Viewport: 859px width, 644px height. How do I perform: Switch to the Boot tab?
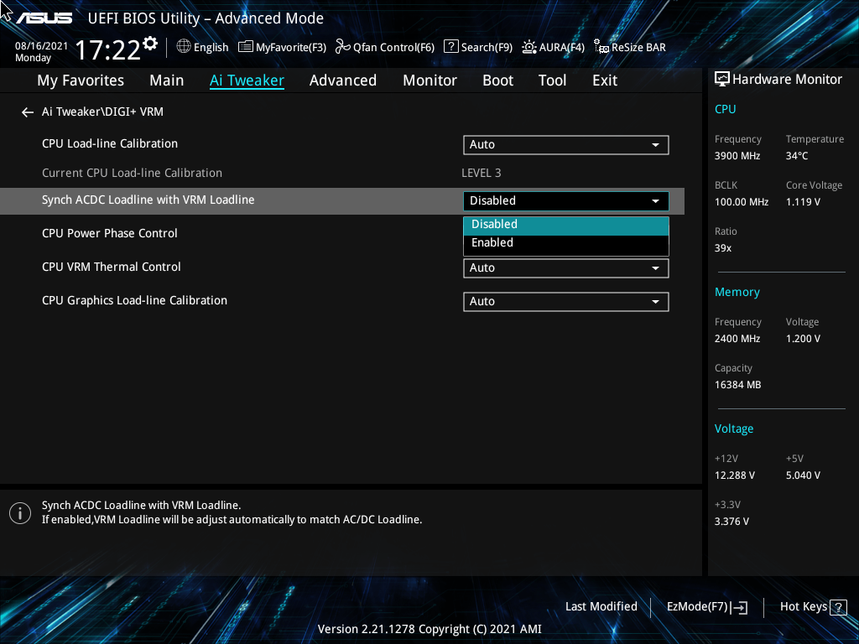[x=498, y=80]
